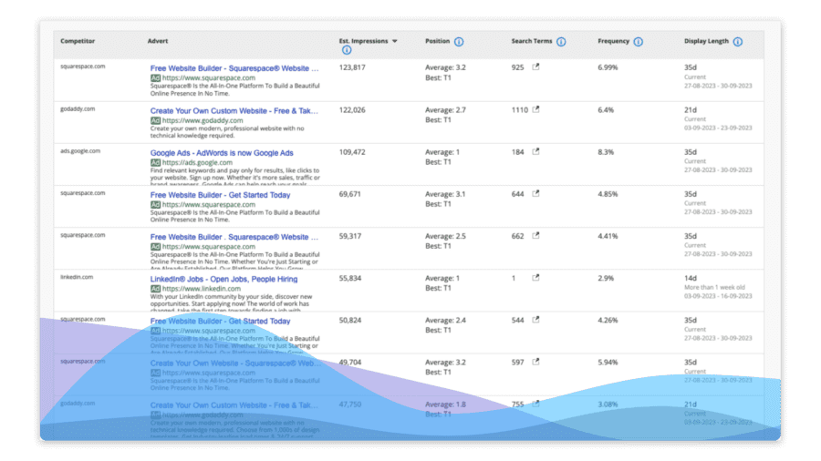Image resolution: width=821 pixels, height=461 pixels.
Task: Click 'More than 1 week old' status
Action: pyautogui.click(x=714, y=287)
